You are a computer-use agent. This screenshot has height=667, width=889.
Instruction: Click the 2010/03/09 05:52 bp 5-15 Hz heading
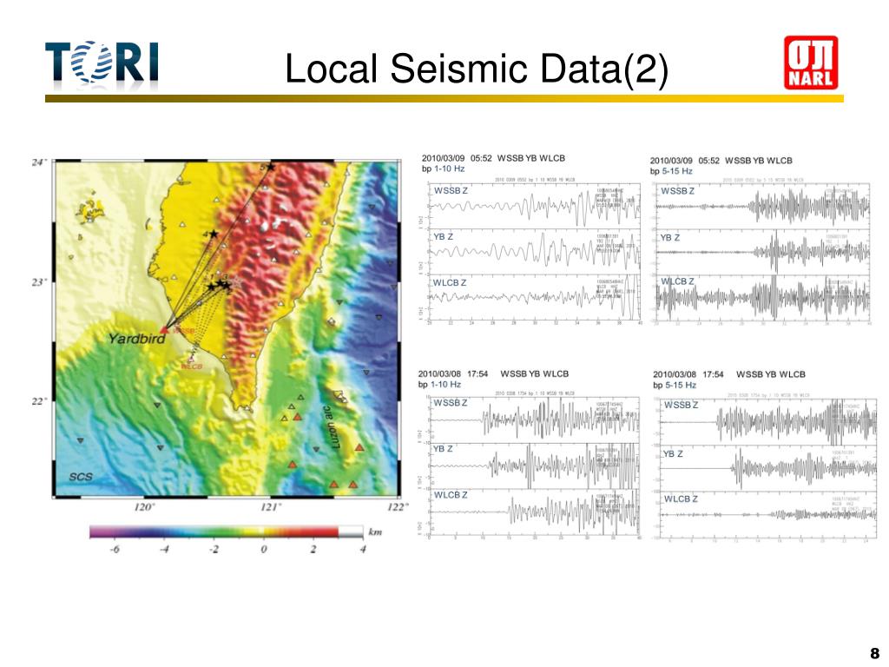pyautogui.click(x=721, y=166)
